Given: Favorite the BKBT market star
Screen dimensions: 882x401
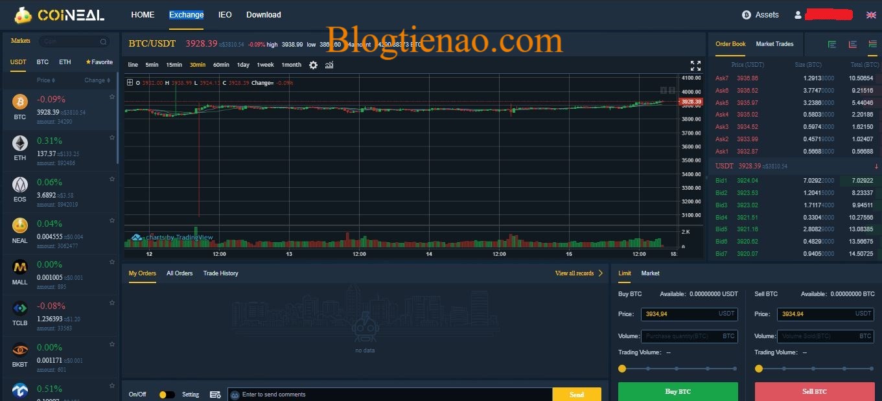Looking at the screenshot, I should click(x=112, y=345).
